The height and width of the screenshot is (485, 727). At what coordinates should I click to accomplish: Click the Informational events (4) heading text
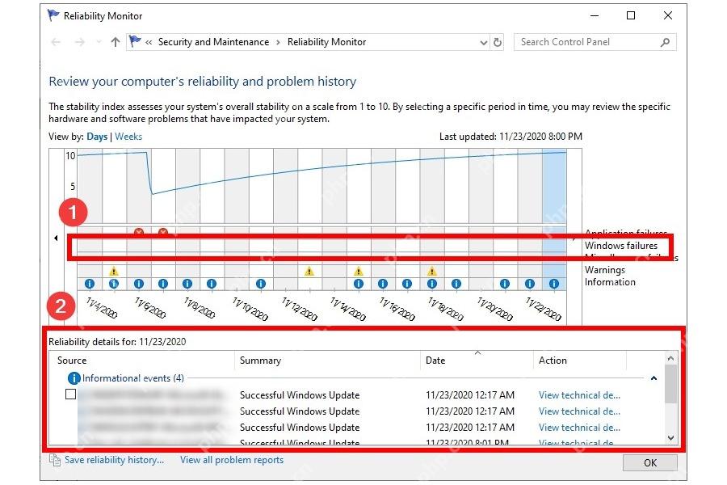pos(133,378)
